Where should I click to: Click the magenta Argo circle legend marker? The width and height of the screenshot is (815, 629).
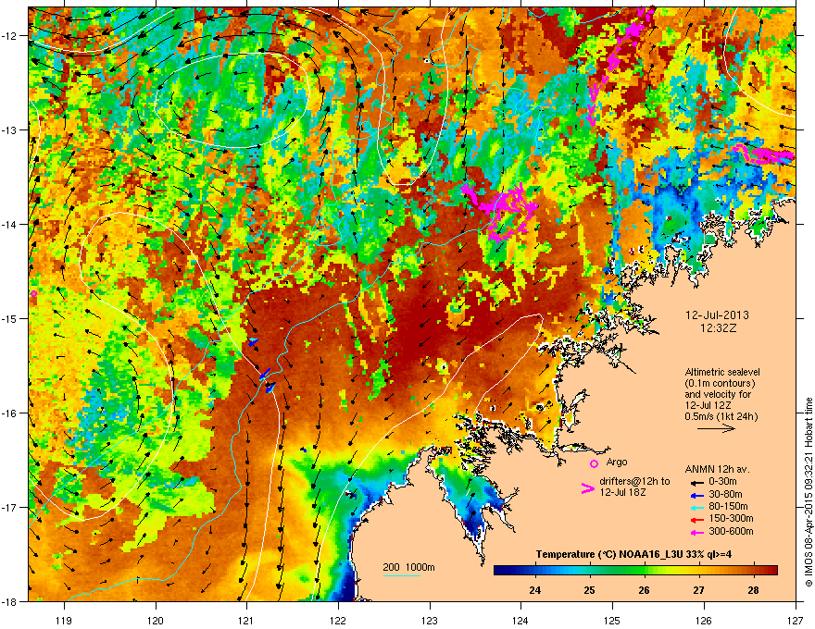tap(594, 463)
